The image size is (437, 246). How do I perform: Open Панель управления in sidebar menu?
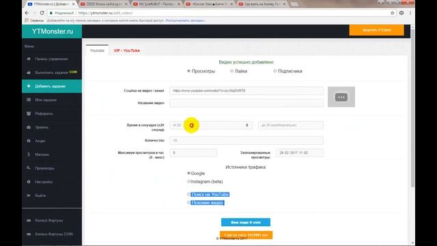[52, 59]
